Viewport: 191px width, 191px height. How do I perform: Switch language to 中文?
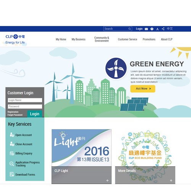pyautogui.click(x=170, y=29)
